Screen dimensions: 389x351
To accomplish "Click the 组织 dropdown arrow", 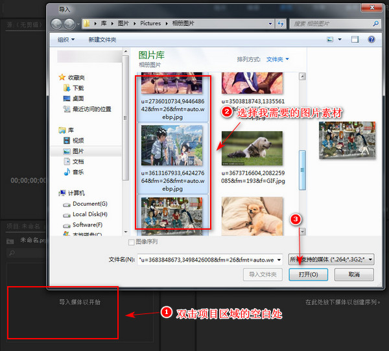I will (73, 40).
